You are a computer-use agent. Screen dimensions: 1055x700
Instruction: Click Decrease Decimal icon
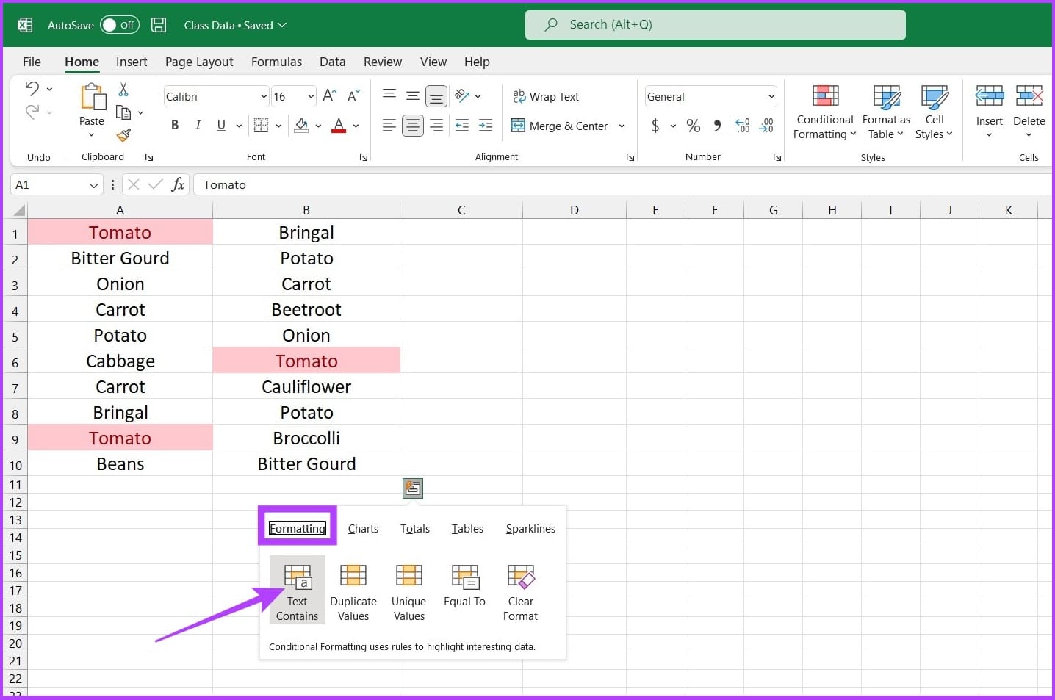point(767,126)
